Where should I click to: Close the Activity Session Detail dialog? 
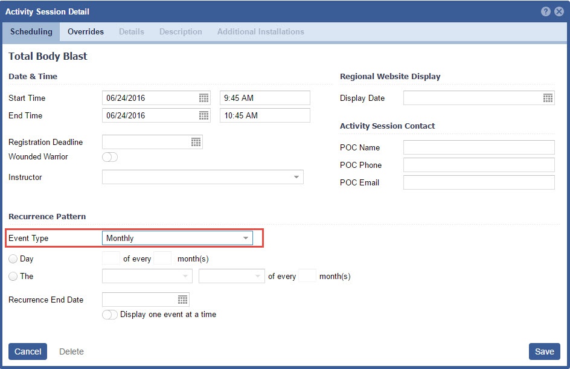tap(559, 11)
